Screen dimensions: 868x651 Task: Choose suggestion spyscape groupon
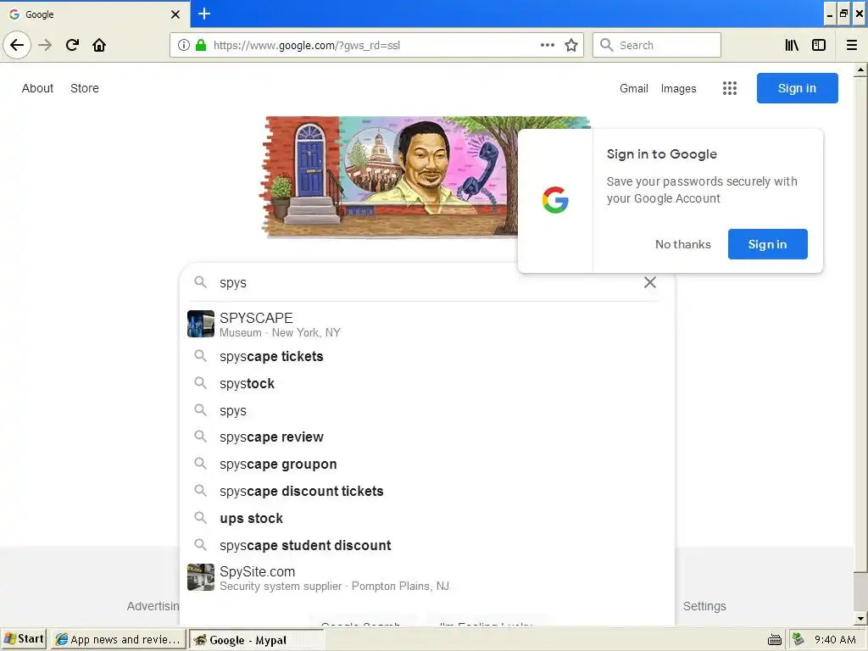tap(427, 465)
